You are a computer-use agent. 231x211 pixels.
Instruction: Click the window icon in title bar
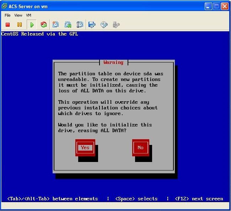point(5,6)
